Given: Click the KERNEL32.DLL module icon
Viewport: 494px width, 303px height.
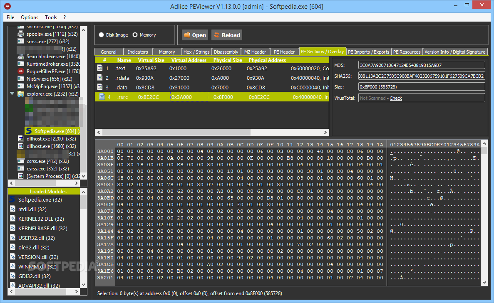Looking at the screenshot, I should pos(12,218).
